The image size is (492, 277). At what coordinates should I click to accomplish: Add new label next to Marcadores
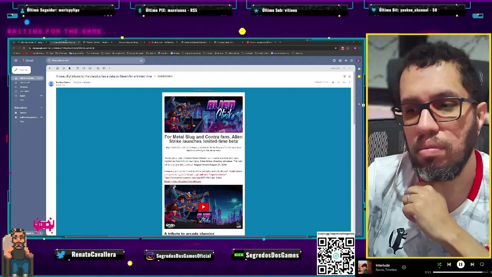click(42, 107)
